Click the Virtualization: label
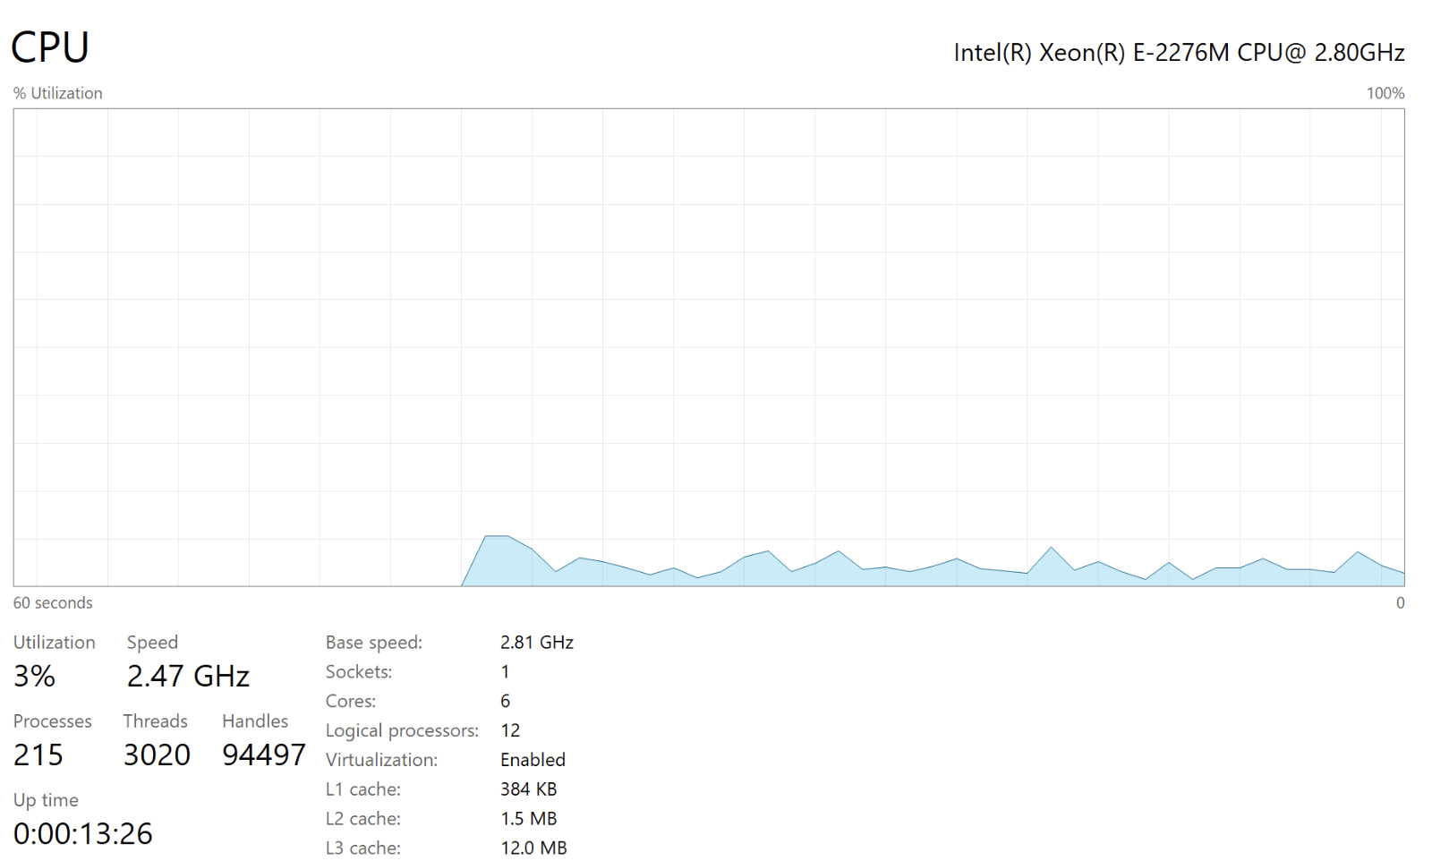This screenshot has width=1432, height=861. 381,760
